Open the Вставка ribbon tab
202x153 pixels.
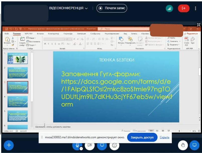[40, 34]
